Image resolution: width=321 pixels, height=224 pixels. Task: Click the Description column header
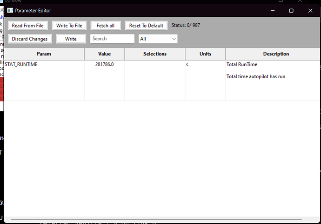click(x=276, y=54)
